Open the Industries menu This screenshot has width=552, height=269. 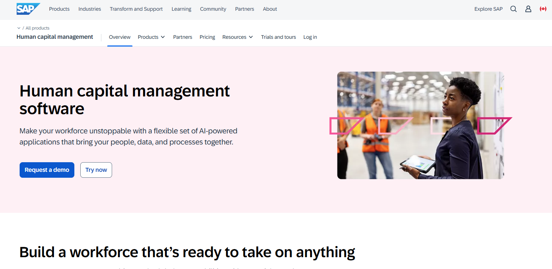point(90,9)
